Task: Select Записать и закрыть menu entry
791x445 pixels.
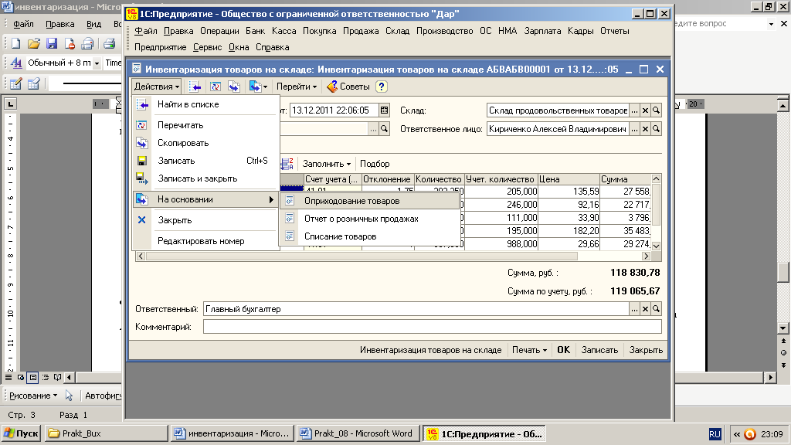Action: 205,178
